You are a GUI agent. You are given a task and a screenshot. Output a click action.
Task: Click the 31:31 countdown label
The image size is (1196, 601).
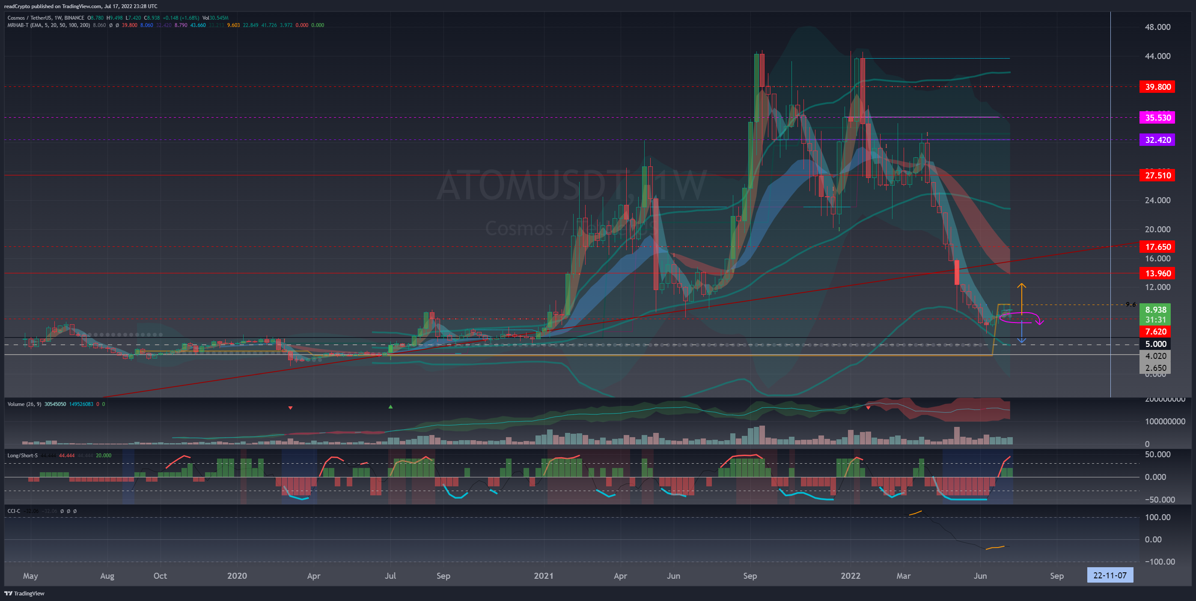(x=1155, y=320)
